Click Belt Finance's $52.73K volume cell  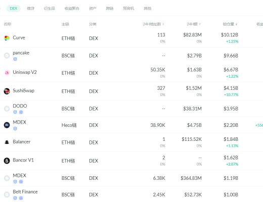coord(193,195)
